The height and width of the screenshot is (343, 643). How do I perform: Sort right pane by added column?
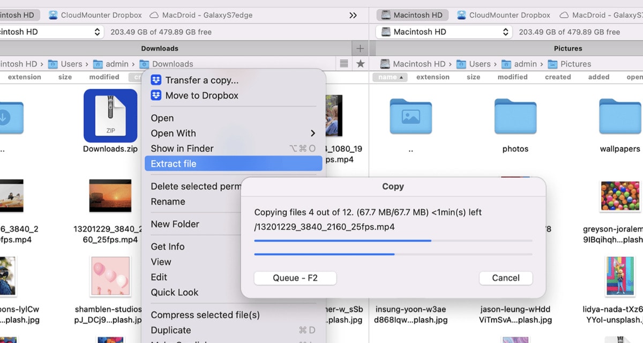[x=599, y=77]
